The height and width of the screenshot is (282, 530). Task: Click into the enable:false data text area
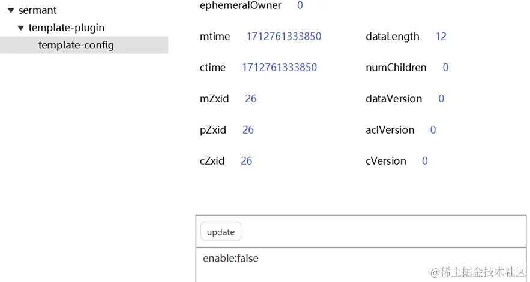[361, 265]
